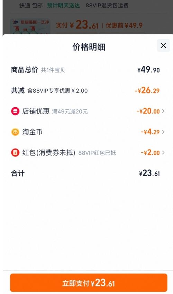Tap the 实付 ¥23.61 price header
Screen dimensions: 173x294
click(x=77, y=25)
